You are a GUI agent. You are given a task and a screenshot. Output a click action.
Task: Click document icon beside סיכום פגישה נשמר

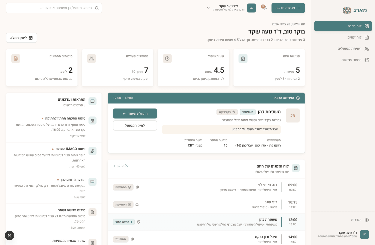[92, 212]
